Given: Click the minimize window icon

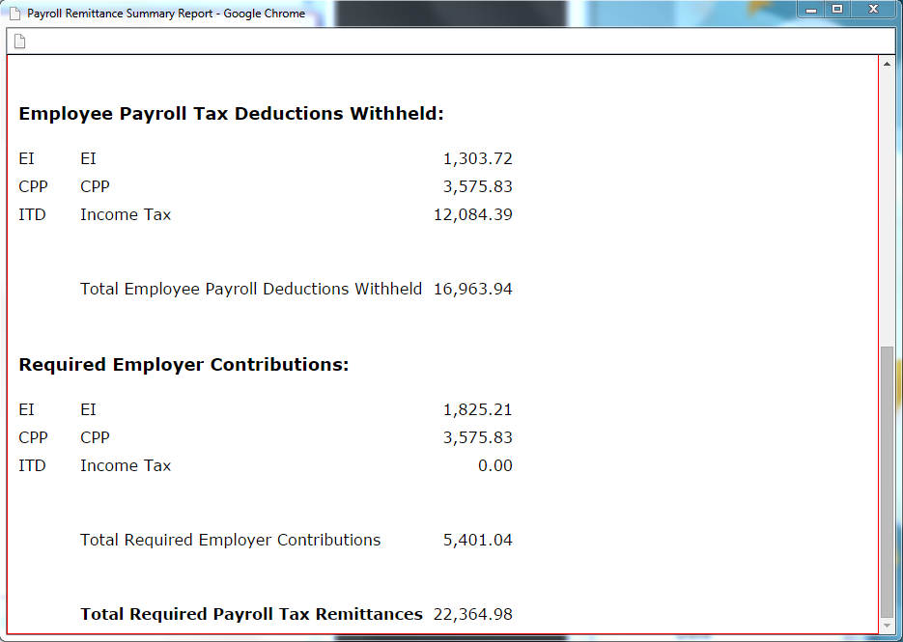Looking at the screenshot, I should (810, 10).
